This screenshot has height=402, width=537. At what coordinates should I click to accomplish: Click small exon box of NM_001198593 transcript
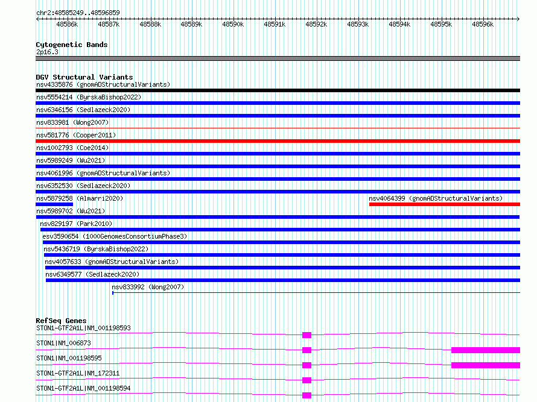coord(307,335)
